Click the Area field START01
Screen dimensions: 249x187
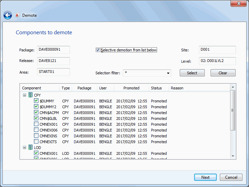point(54,72)
